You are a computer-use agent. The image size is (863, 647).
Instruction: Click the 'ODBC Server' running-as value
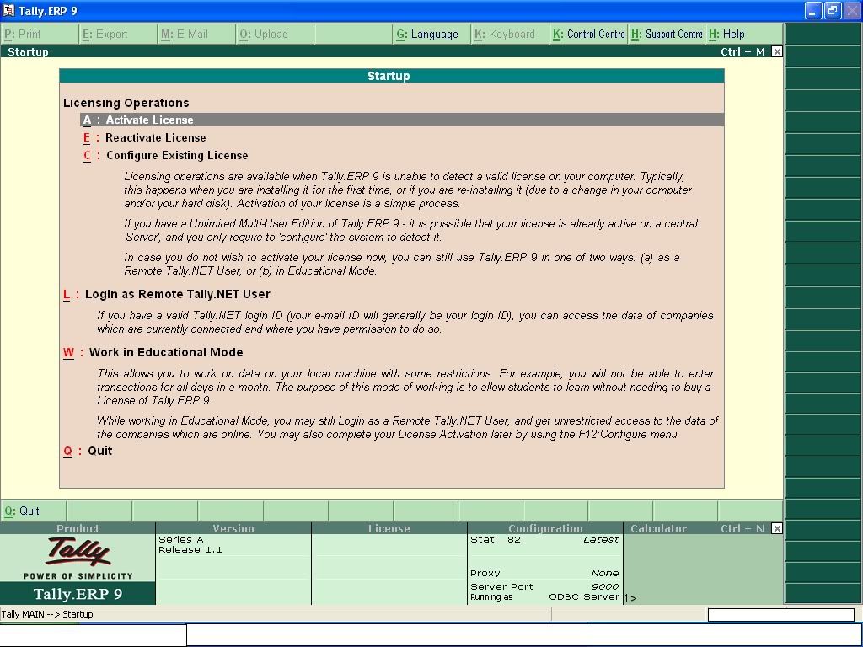pos(584,597)
